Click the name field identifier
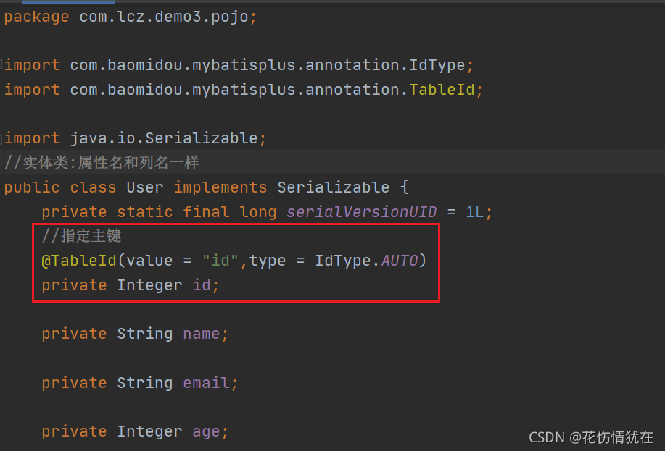 click(x=202, y=334)
